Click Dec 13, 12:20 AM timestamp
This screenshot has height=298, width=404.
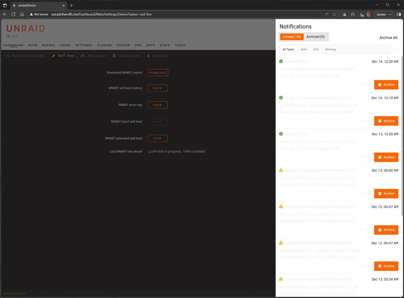385,134
